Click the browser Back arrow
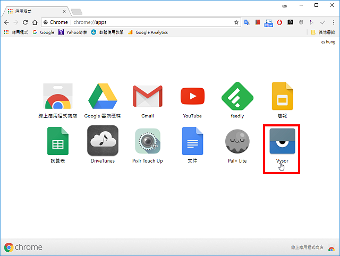This screenshot has width=340, height=256. [6, 22]
